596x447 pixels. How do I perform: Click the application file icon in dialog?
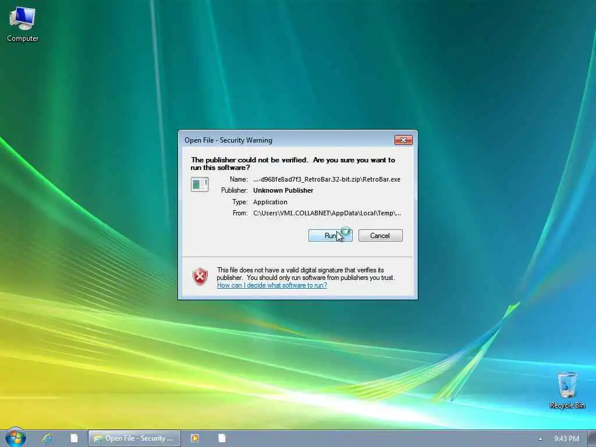(x=200, y=185)
